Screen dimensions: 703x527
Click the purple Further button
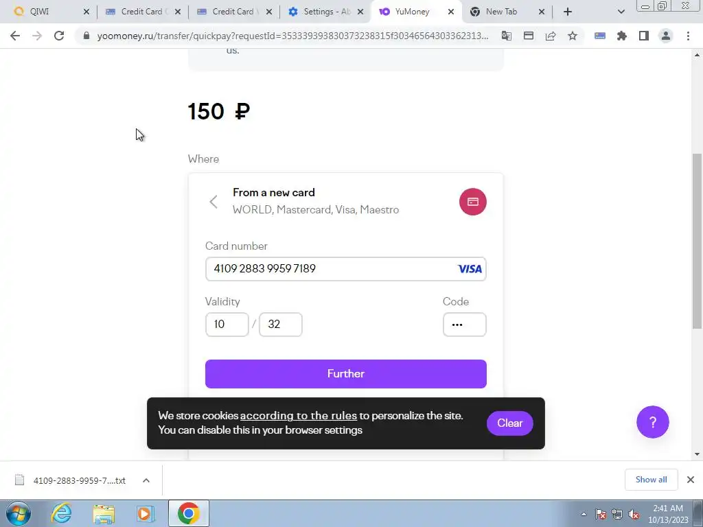(x=346, y=374)
